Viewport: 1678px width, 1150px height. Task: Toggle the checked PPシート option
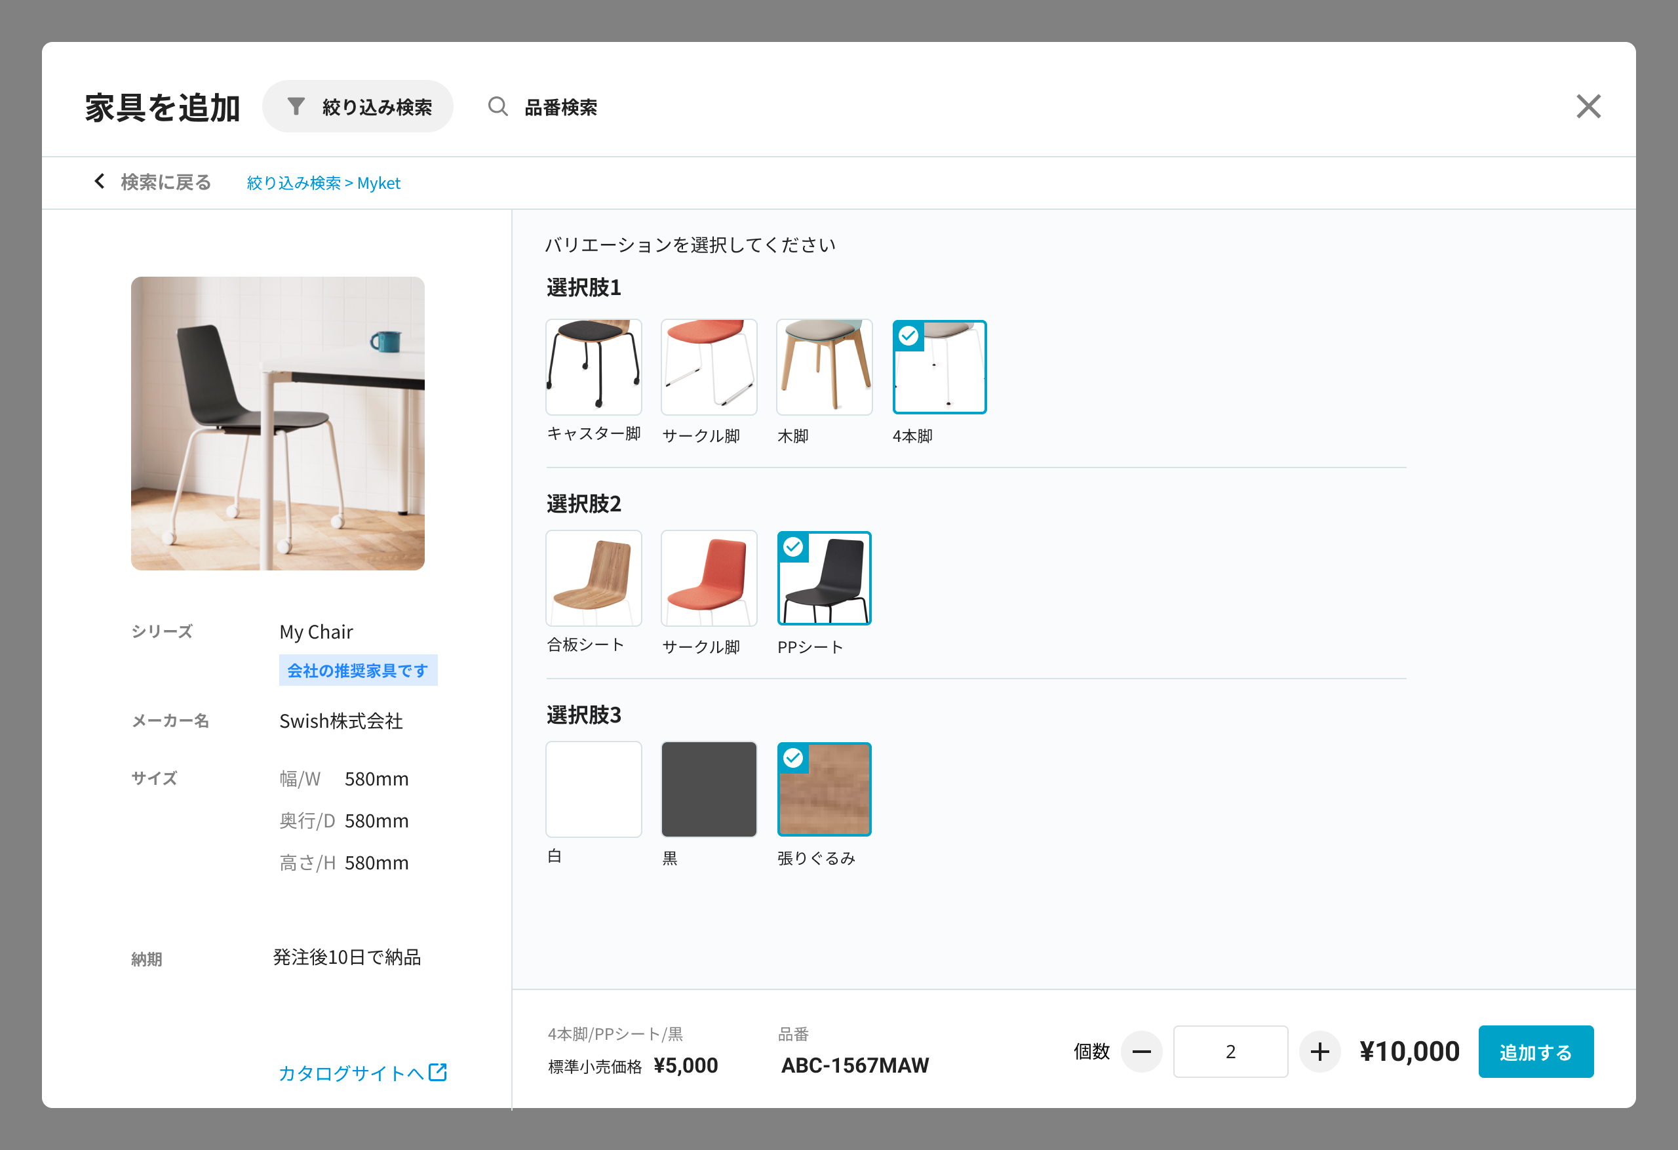coord(824,578)
